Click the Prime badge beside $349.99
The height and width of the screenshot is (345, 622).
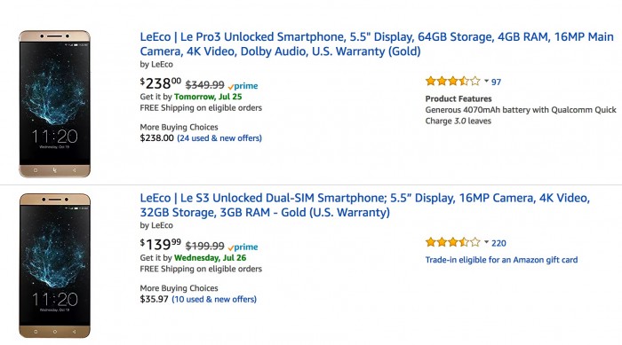click(x=243, y=86)
